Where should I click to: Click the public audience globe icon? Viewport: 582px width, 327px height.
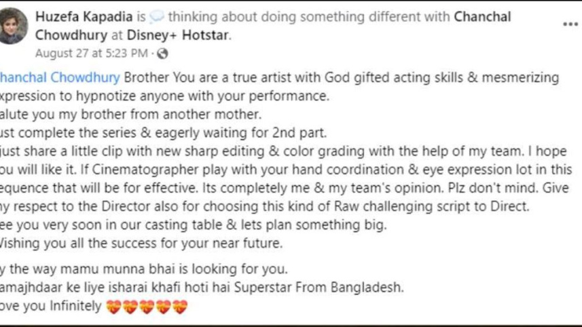tap(162, 53)
